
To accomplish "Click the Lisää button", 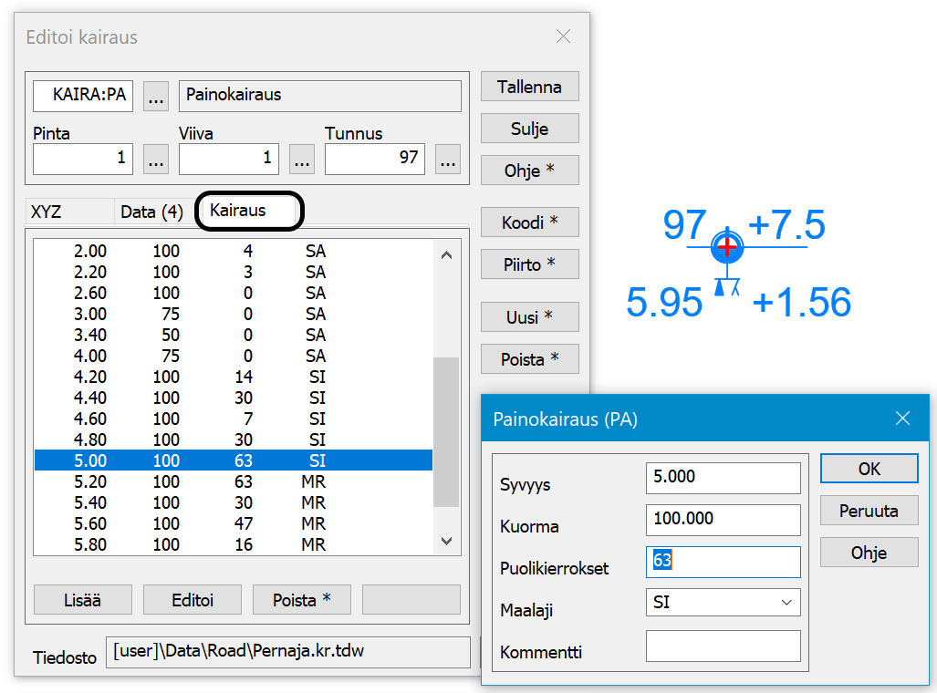I will (83, 600).
